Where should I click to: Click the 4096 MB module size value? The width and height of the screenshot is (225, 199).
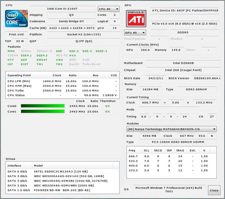[149, 136]
